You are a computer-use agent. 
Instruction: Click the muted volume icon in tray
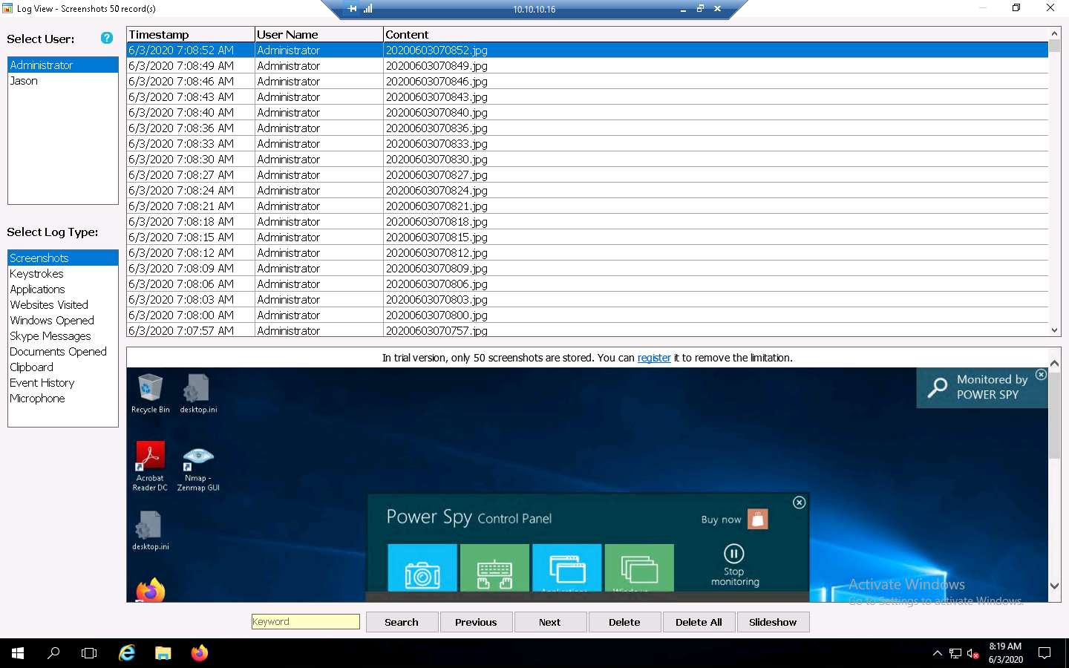(x=973, y=654)
